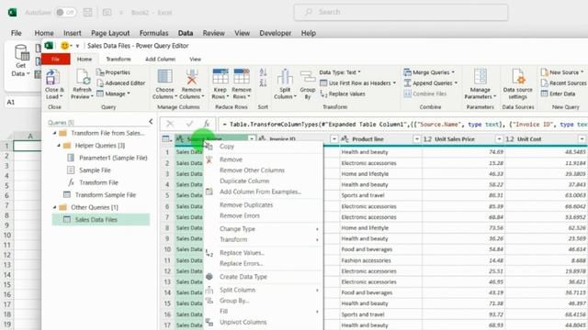Confirm formula with checkmark icon

pyautogui.click(x=189, y=124)
